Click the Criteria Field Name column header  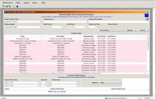click(57, 89)
